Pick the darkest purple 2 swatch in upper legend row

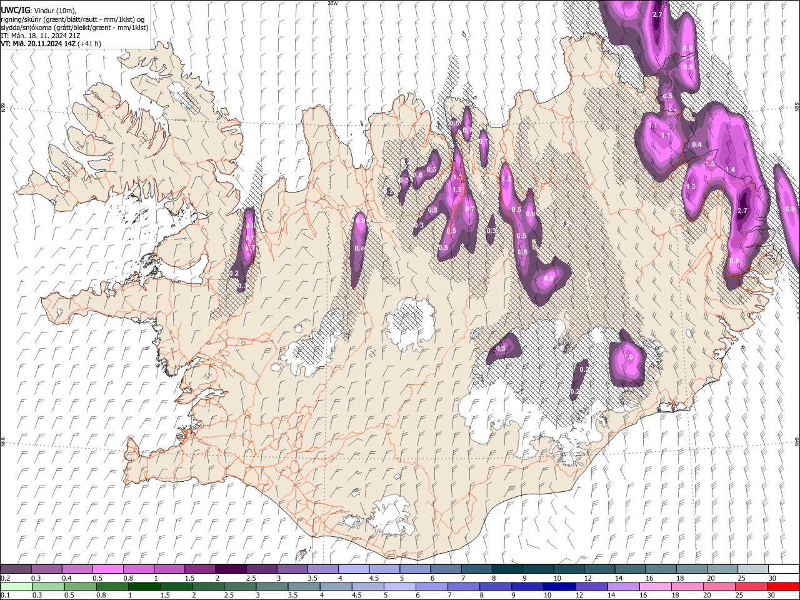tap(231, 569)
